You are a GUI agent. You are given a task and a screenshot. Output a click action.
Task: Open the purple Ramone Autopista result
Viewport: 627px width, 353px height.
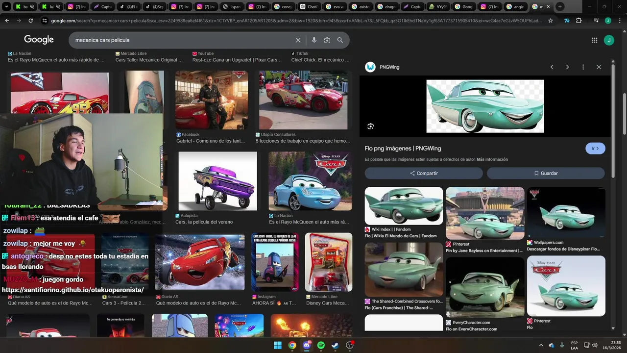[217, 181]
